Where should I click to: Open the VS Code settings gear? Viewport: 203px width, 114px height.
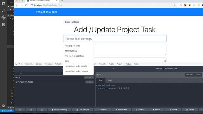3,106
